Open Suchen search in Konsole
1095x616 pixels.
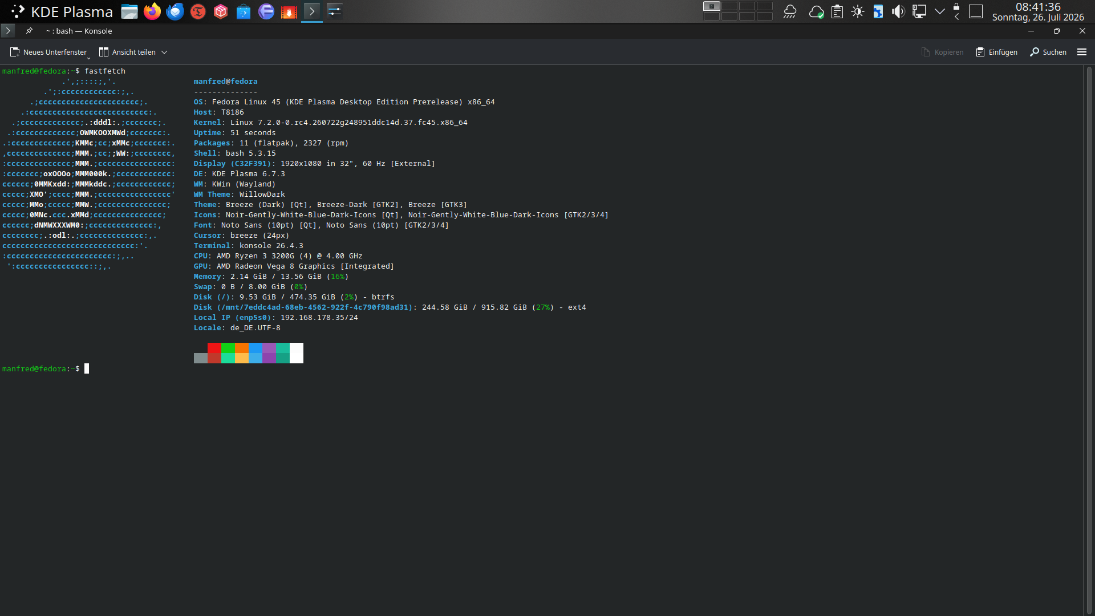[1048, 52]
